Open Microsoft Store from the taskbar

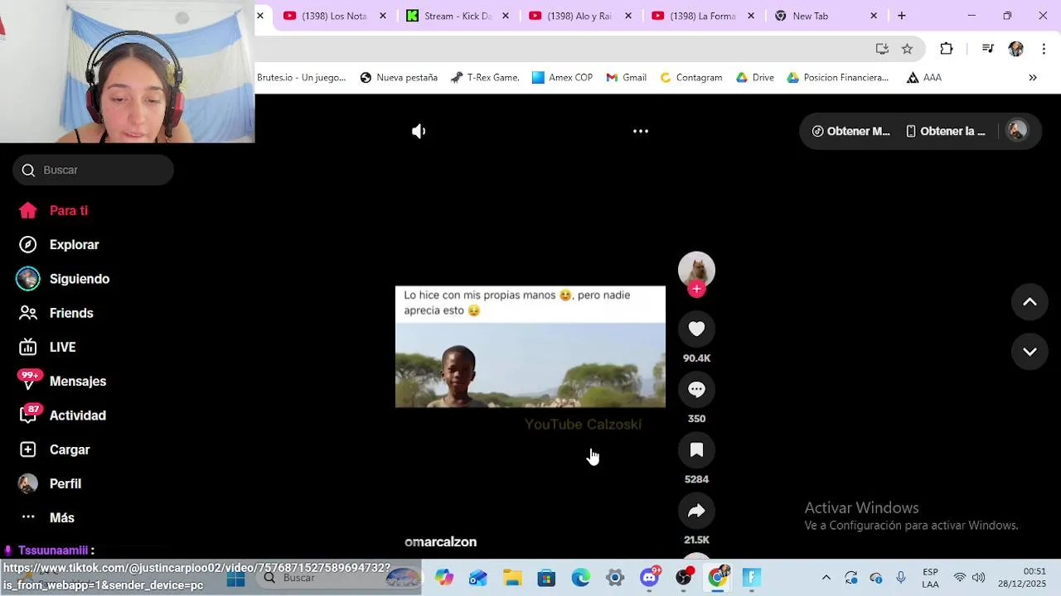coord(546,578)
